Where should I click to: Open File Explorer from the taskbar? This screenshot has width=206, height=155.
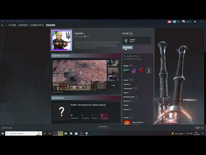[66, 133]
